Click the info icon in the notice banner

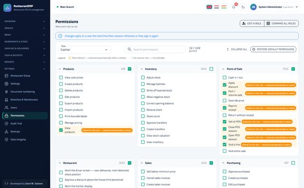click(x=60, y=36)
